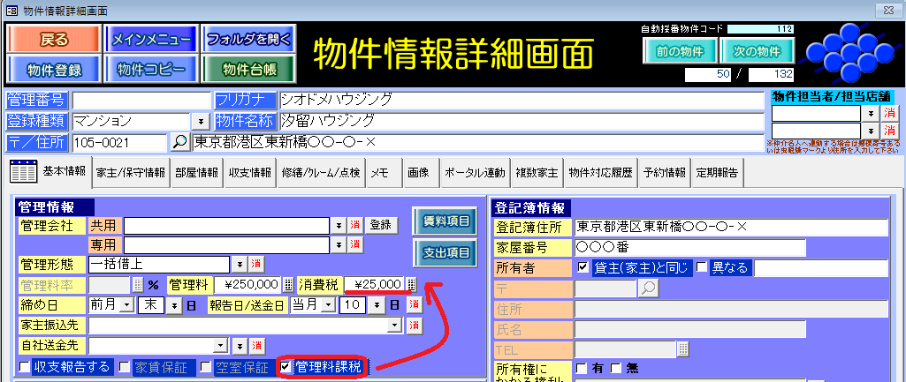The image size is (906, 382).
Task: Open the 管理形態 dropdown list
Action: [x=239, y=264]
